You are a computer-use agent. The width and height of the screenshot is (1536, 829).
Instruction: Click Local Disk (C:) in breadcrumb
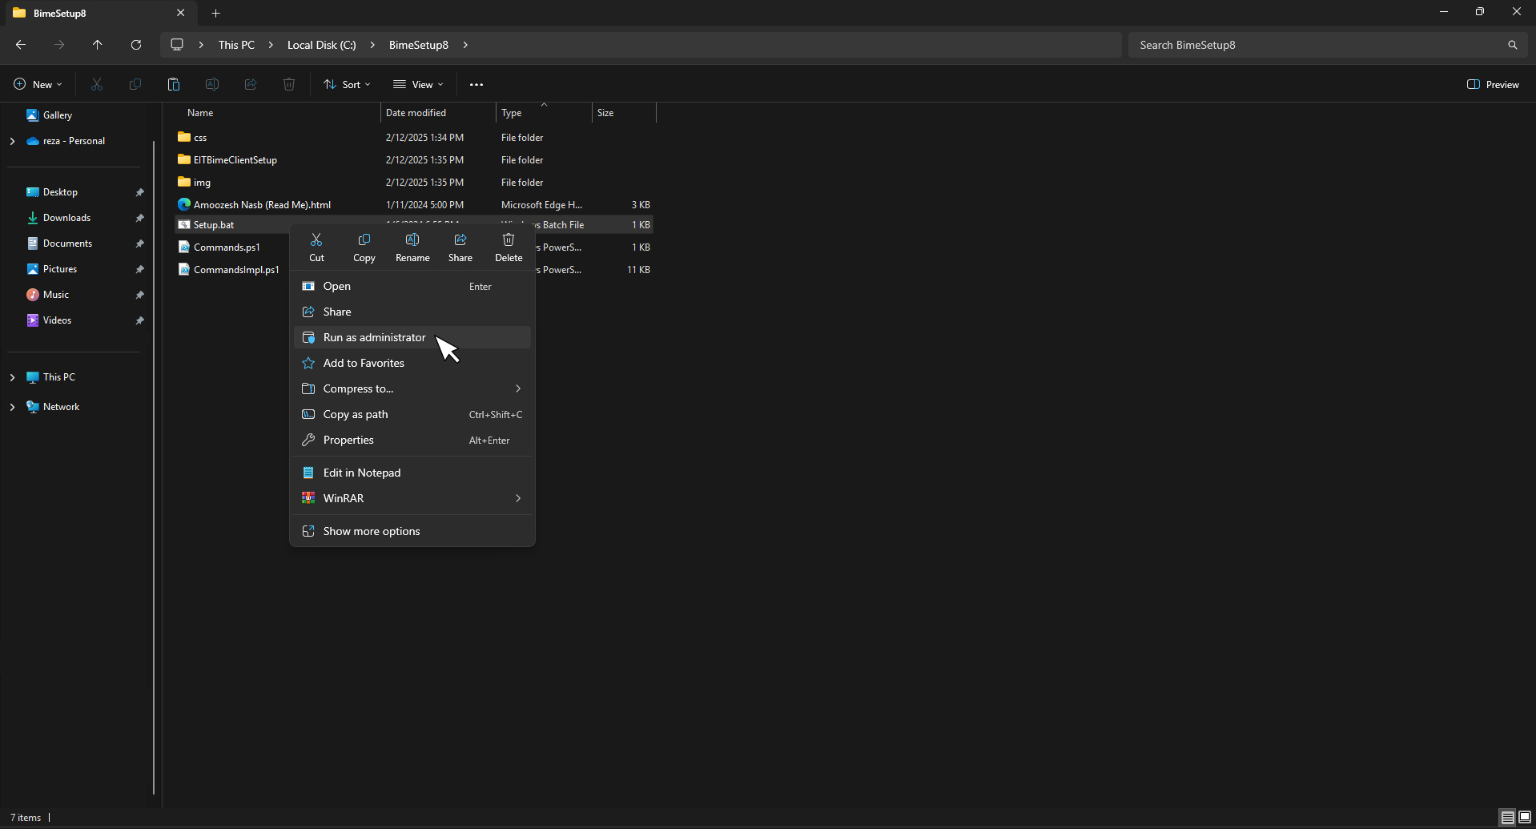pos(321,45)
